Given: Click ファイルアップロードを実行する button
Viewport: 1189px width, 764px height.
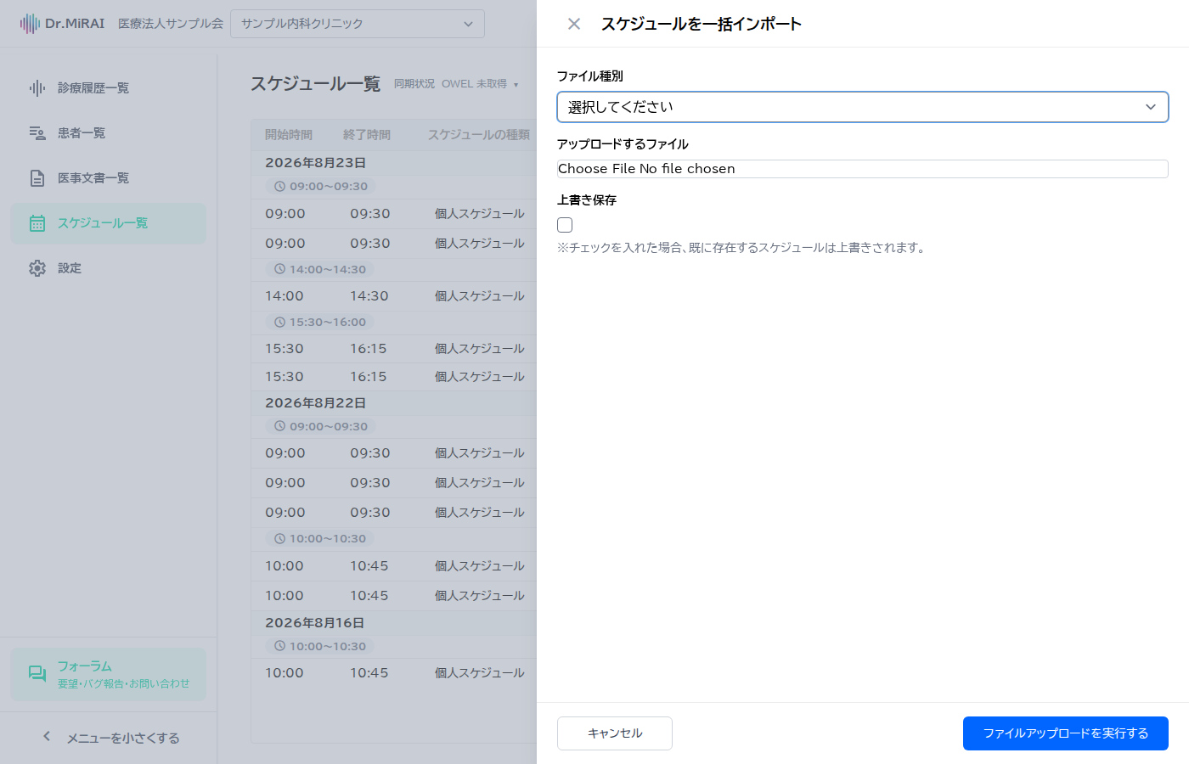Looking at the screenshot, I should click(1066, 733).
